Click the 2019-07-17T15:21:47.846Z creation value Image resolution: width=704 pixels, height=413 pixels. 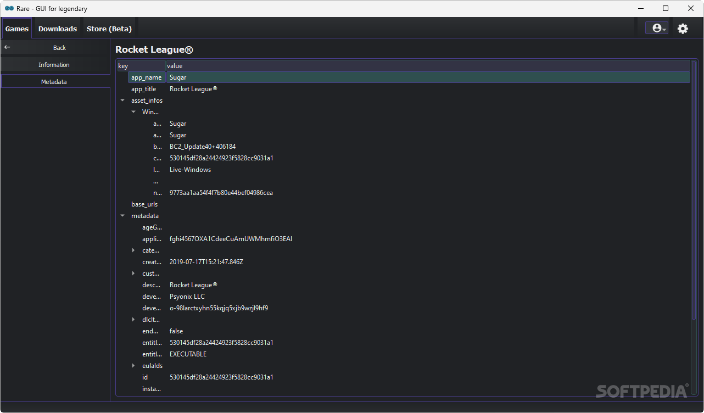pyautogui.click(x=206, y=262)
